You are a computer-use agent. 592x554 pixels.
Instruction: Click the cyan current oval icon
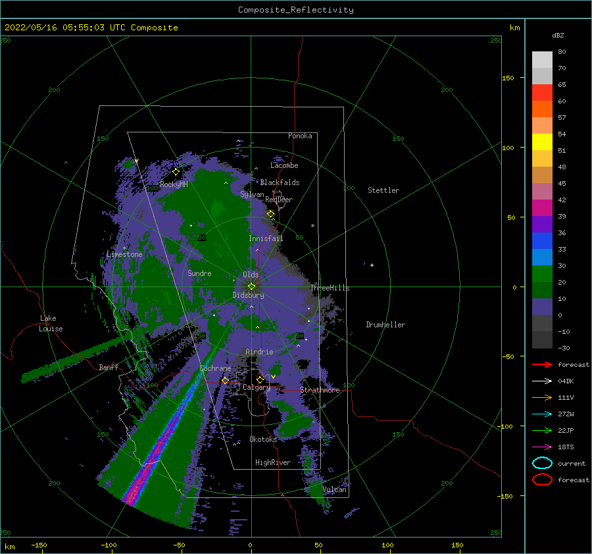542,463
